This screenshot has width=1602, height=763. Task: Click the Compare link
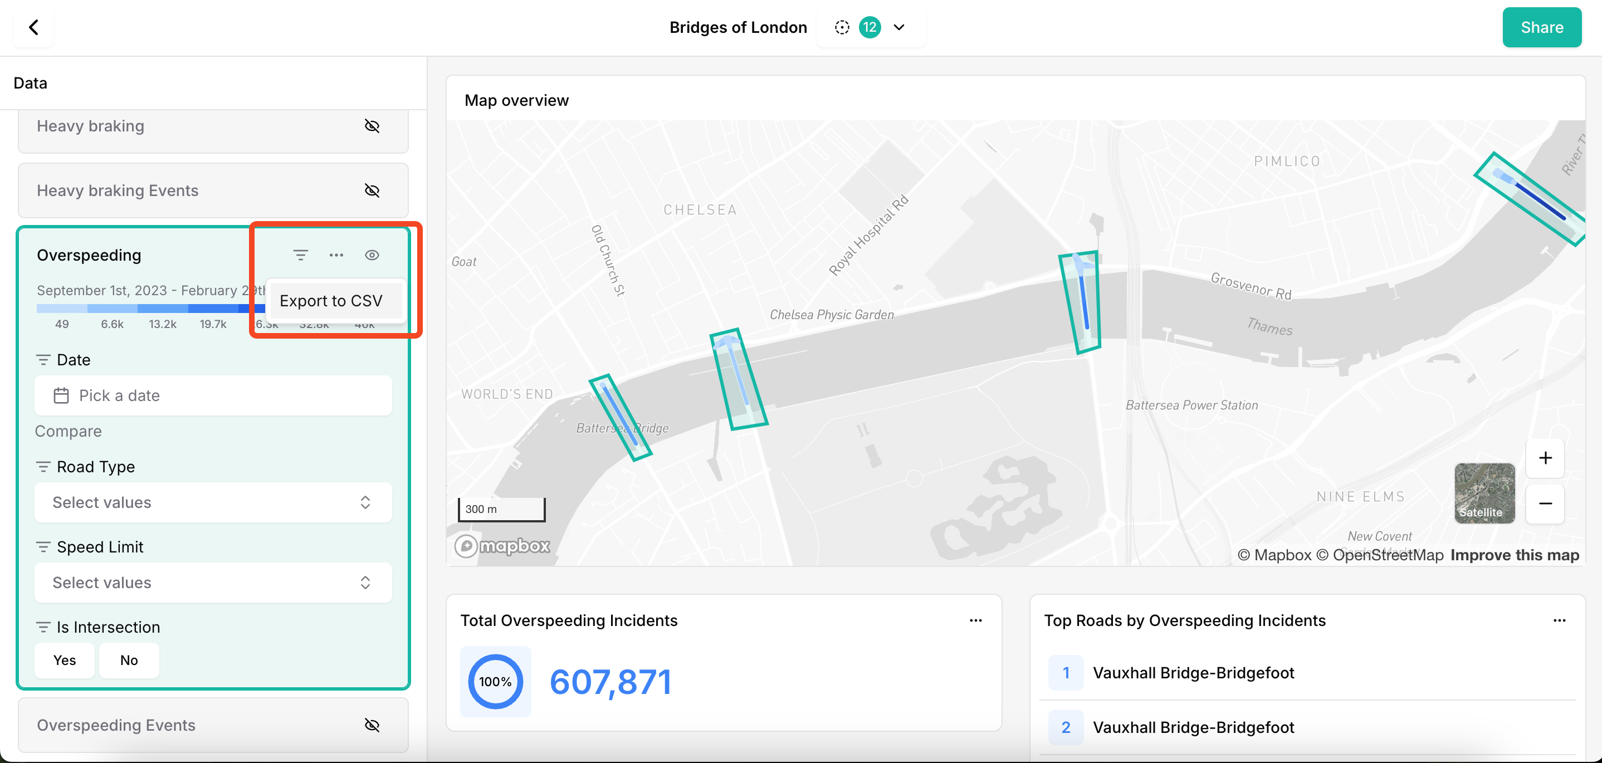[68, 431]
